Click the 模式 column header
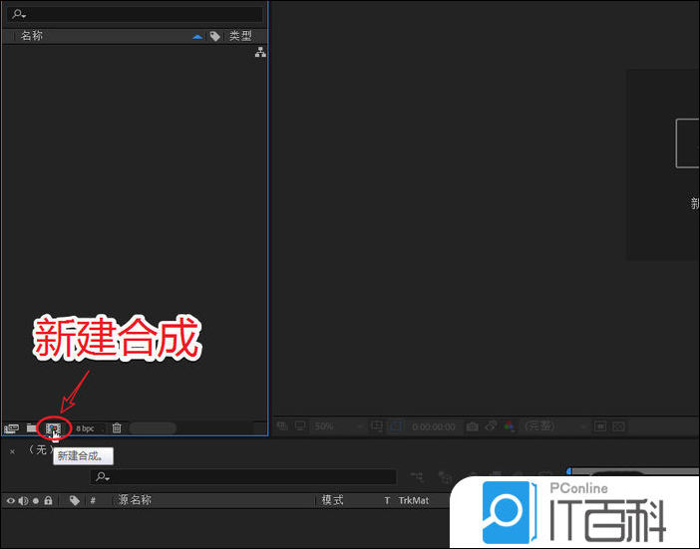The image size is (700, 549). point(333,500)
